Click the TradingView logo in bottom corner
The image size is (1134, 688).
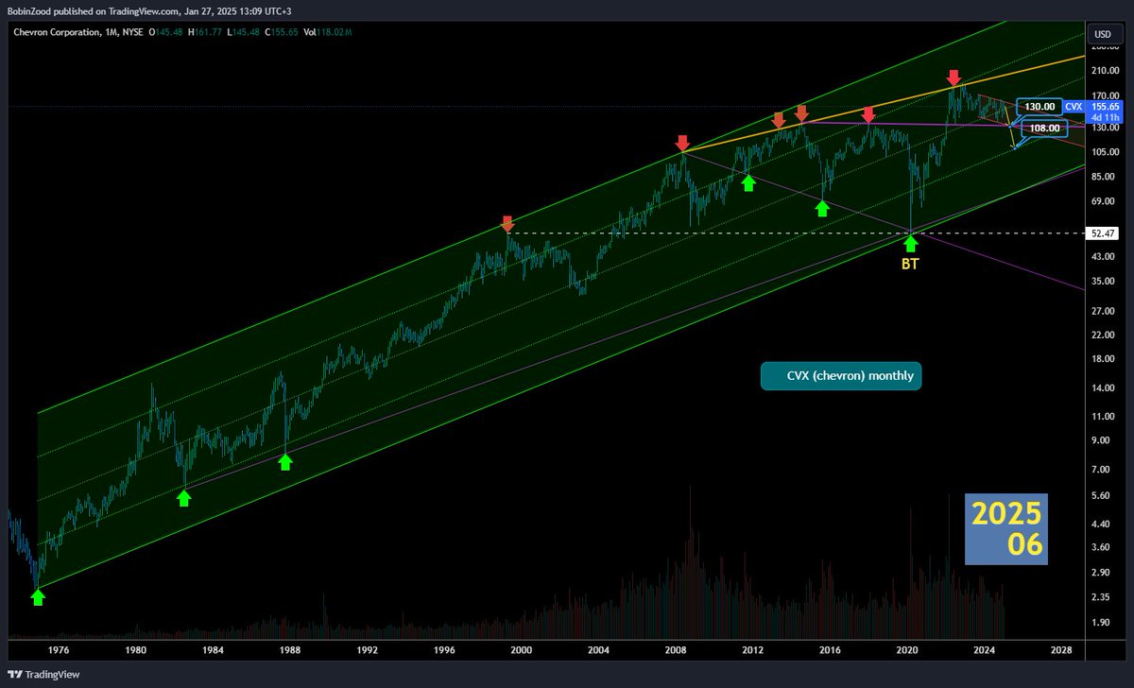click(x=45, y=674)
